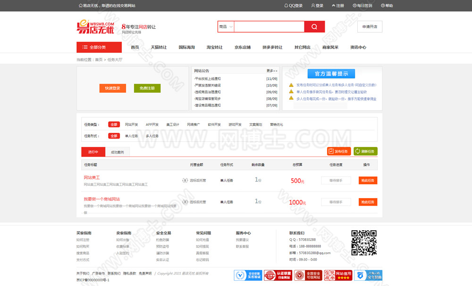
Task: Click the 认证联盟 行业网站 badge
Action: tap(278, 275)
